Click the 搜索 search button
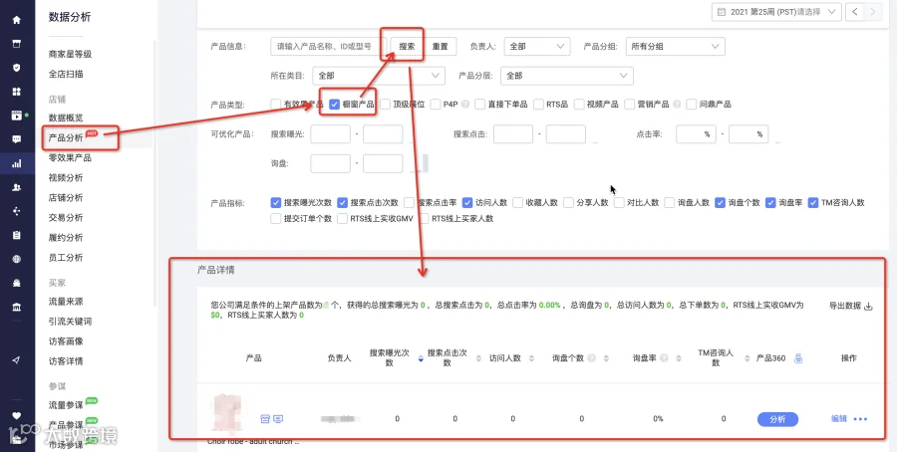 coord(407,46)
